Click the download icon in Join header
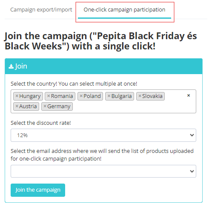The image size is (212, 207). pyautogui.click(x=11, y=66)
